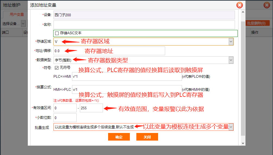Switch to the 用户变量 tab

click(x=17, y=15)
